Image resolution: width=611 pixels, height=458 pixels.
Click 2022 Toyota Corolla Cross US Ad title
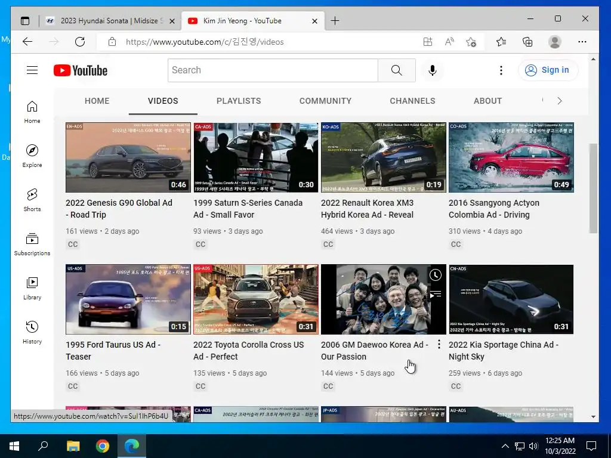tap(249, 351)
